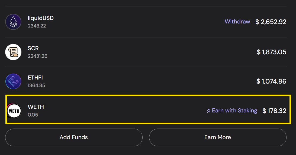Viewport: 296px width, 155px height.
Task: Select the WETH token name
Action: click(x=36, y=107)
